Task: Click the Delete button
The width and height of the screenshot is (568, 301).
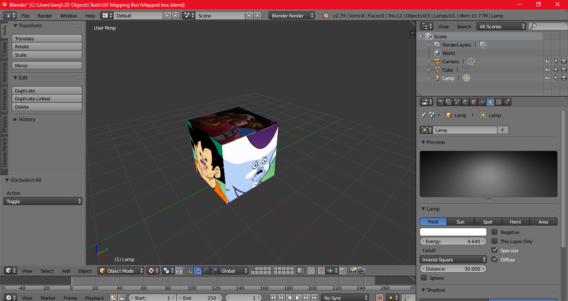Action: 47,107
